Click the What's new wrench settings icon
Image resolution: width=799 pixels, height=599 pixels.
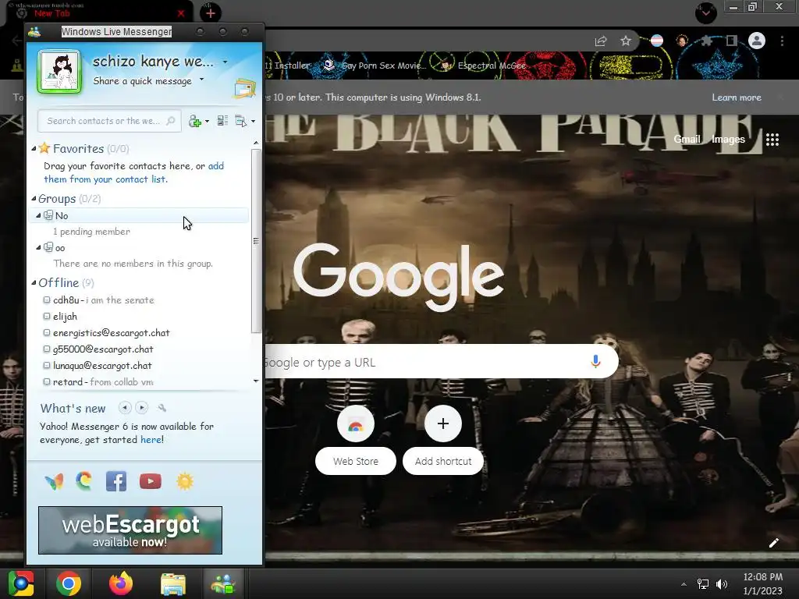point(162,408)
